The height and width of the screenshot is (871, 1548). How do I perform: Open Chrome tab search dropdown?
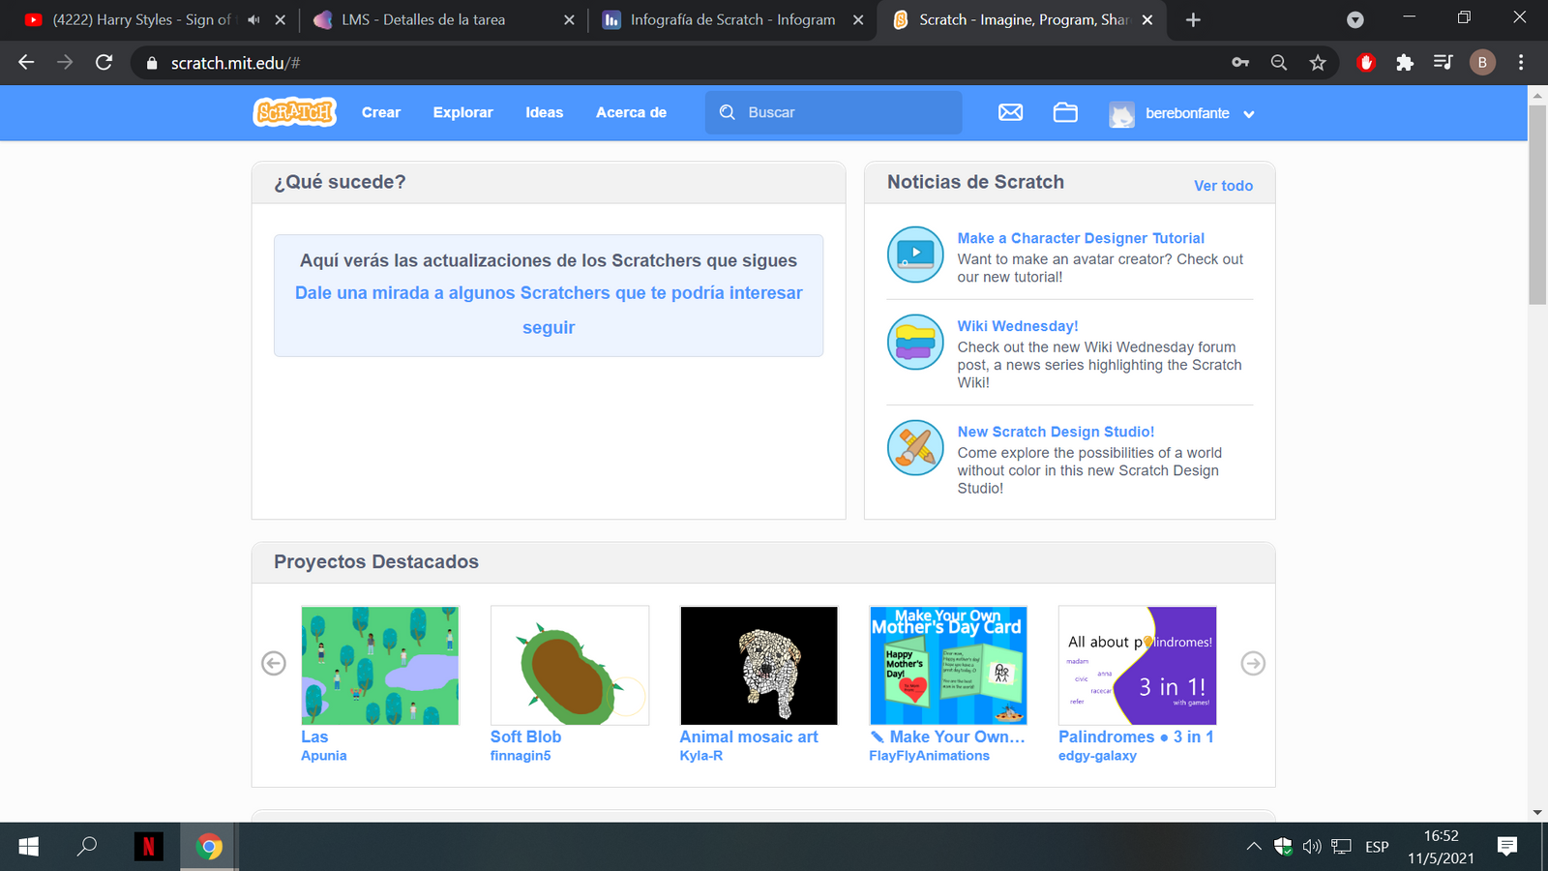1355,19
